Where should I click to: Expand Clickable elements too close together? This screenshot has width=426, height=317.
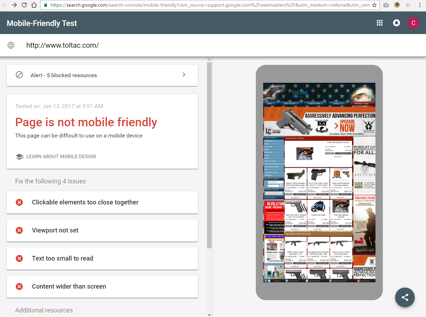click(x=102, y=202)
